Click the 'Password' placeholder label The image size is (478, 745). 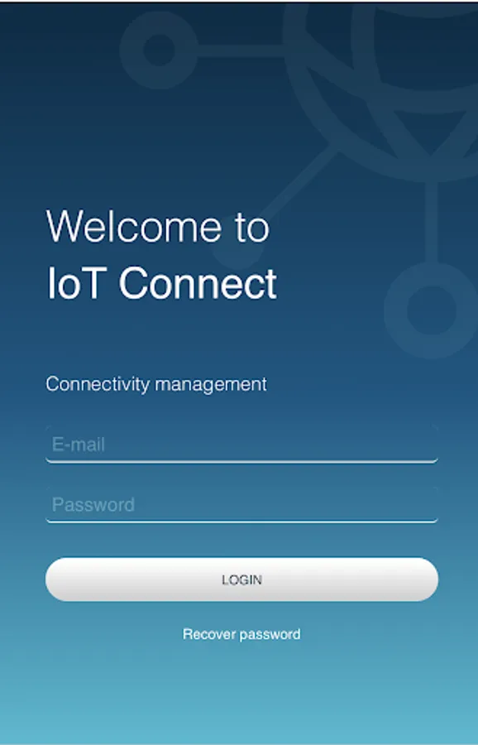[x=93, y=504]
